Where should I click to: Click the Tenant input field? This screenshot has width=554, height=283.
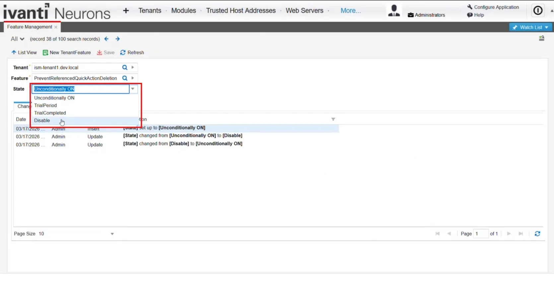click(77, 67)
